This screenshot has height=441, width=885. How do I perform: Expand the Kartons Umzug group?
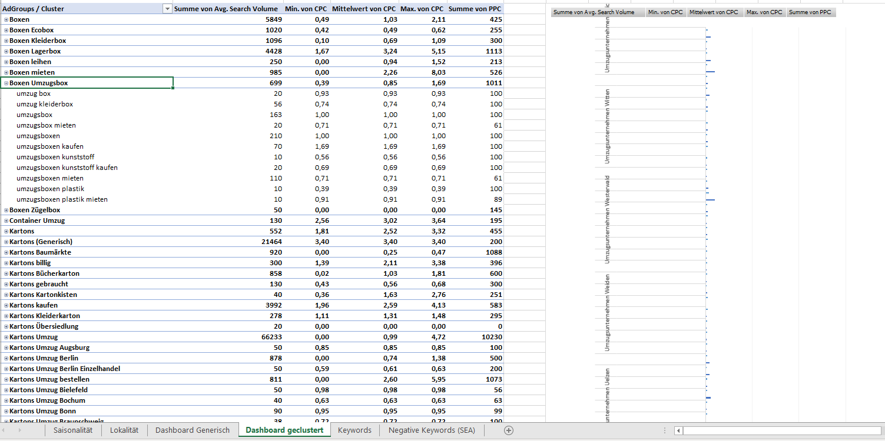tap(6, 338)
